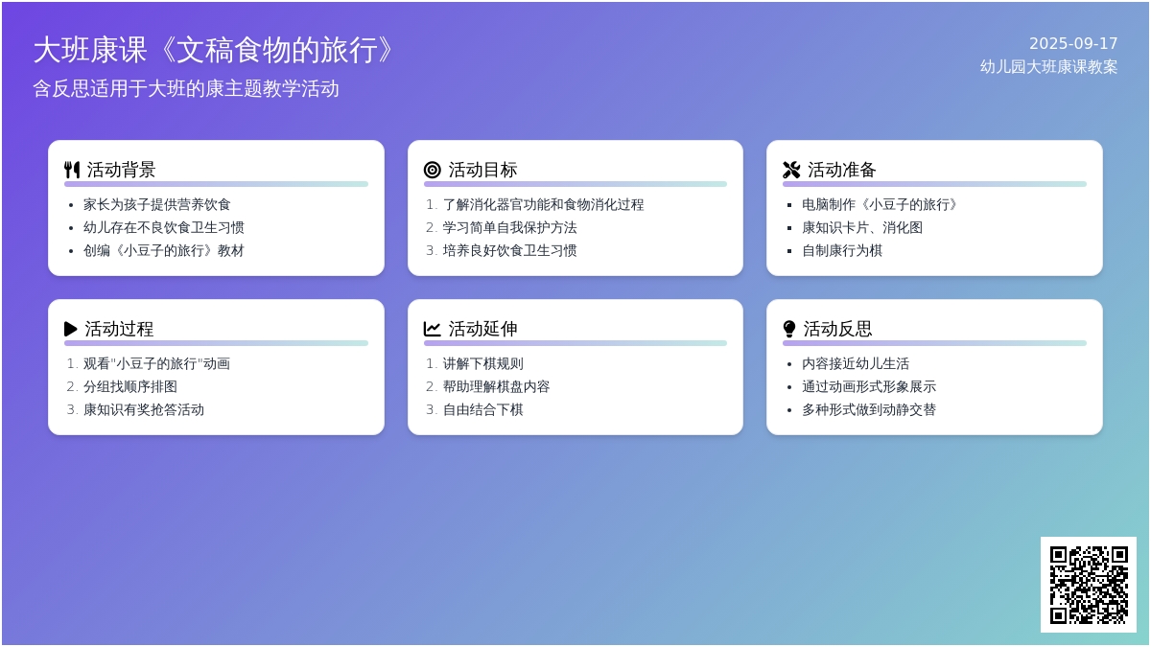
Task: Click list item 家长为孩子提供营养饮食
Action: pyautogui.click(x=157, y=204)
